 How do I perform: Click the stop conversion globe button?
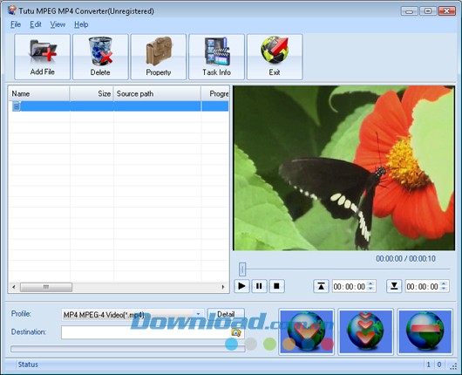pos(425,331)
